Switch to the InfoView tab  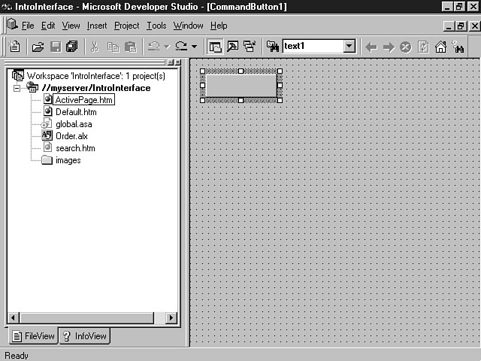[84, 336]
